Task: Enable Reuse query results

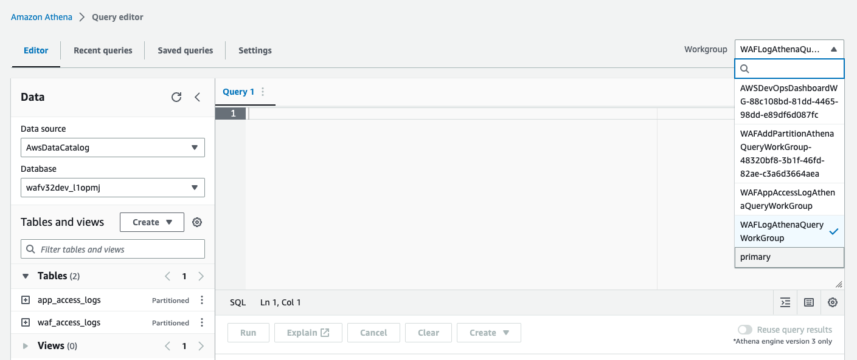Action: pos(745,329)
